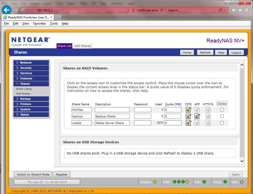
Task: Tick the delete checkbox for backup share
Action: [222, 116]
